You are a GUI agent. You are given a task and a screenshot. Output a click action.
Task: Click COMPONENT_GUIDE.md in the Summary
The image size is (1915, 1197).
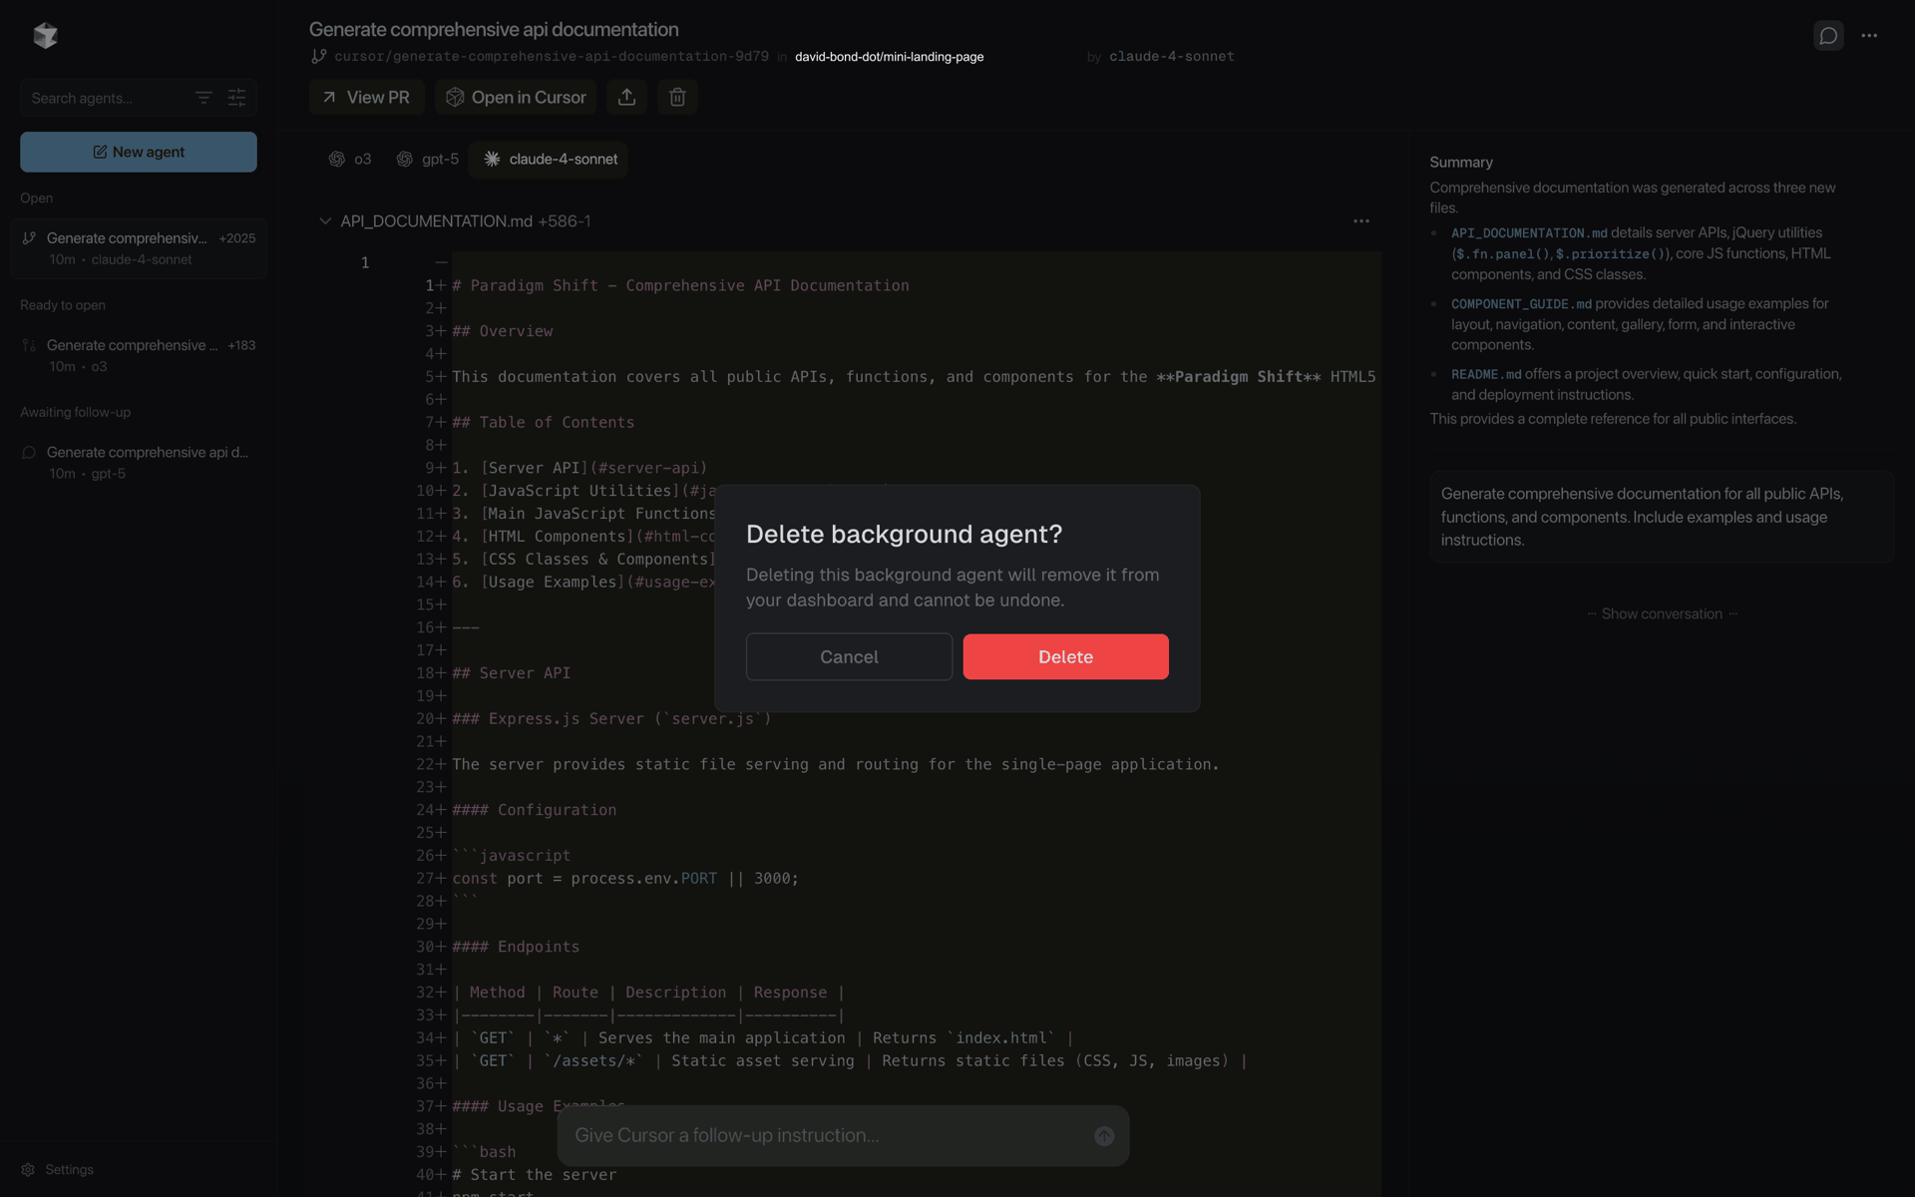(x=1521, y=303)
